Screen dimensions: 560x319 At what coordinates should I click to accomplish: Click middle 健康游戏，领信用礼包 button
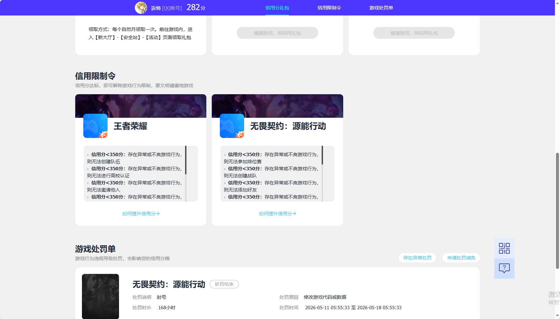(277, 33)
